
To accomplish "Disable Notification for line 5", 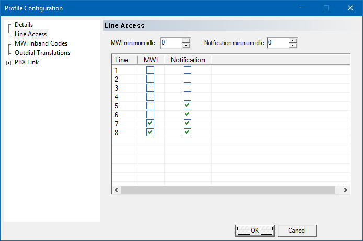I will (x=188, y=106).
